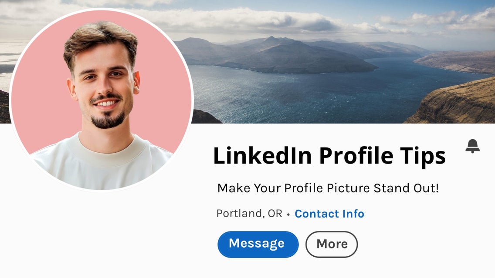Click the mountain island in cover banner
Viewport: 495px width, 278px height.
(283, 57)
